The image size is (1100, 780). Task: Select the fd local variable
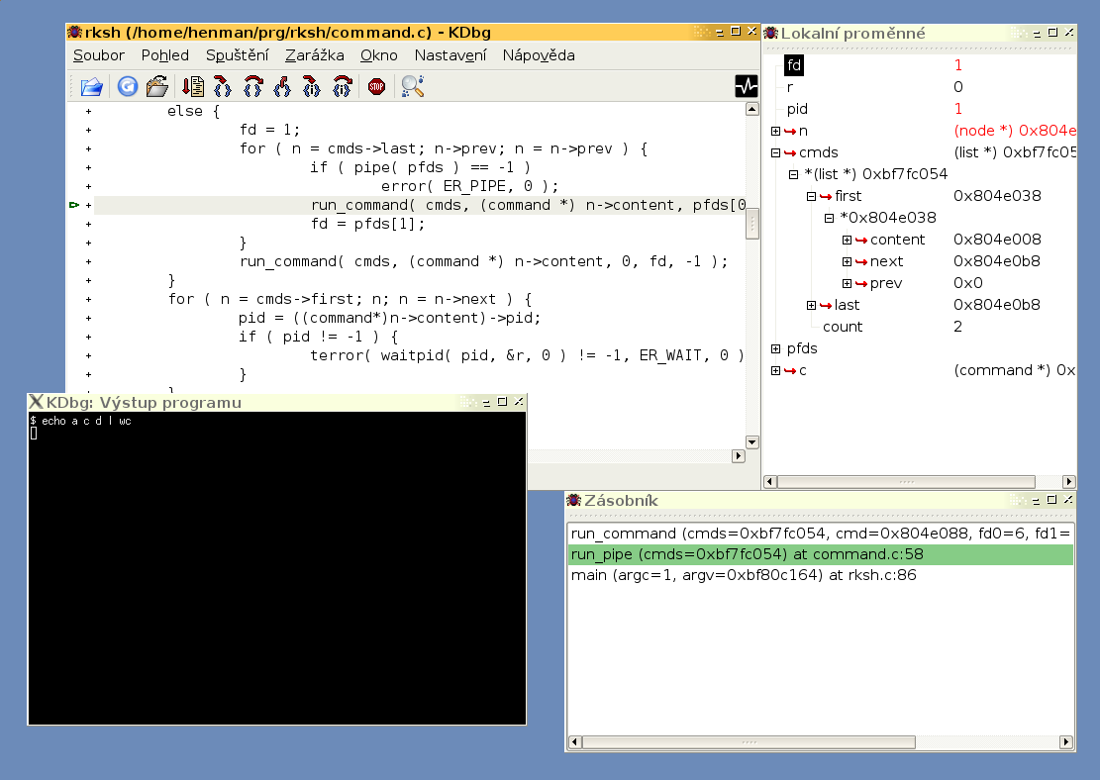coord(793,65)
